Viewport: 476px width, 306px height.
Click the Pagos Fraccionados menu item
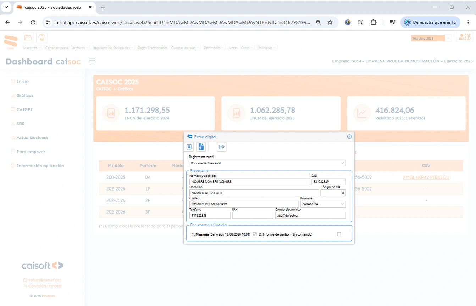point(153,48)
